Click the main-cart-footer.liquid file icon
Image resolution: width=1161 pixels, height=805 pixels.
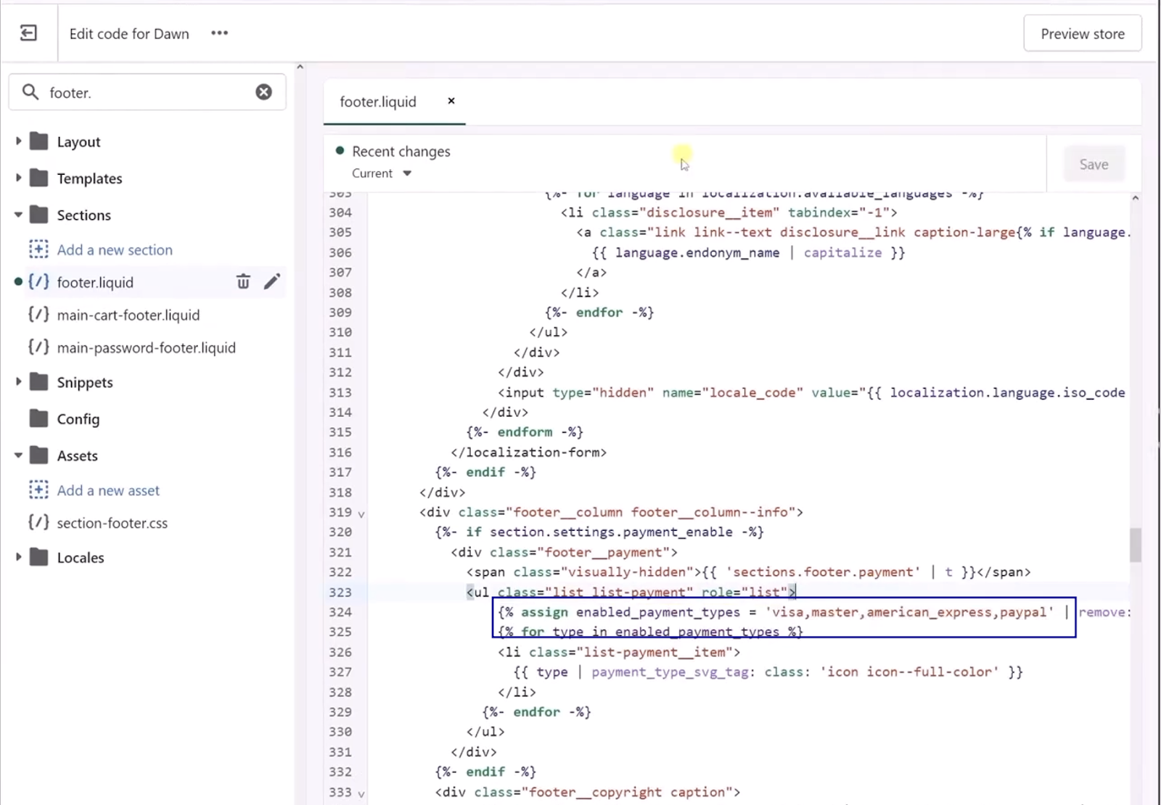(38, 315)
